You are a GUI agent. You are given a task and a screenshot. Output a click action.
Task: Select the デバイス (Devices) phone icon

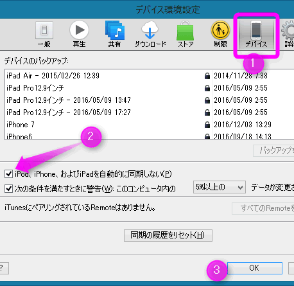[256, 34]
